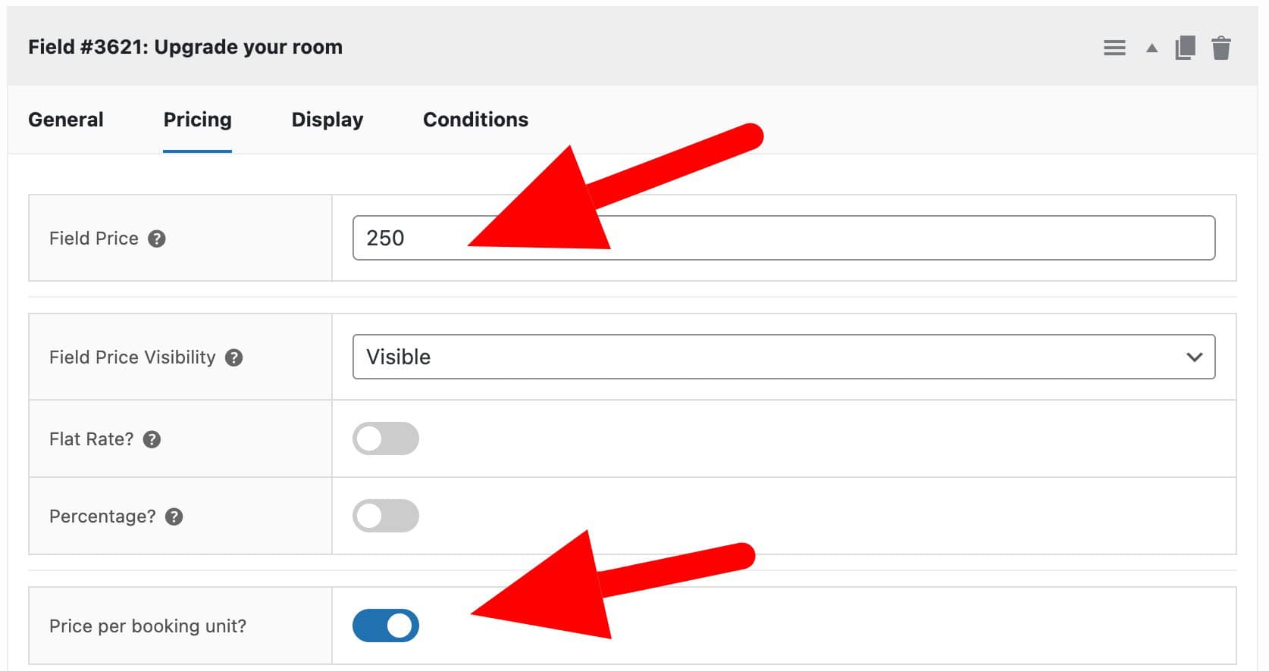Disable the Price per booking unit toggle
Viewport: 1269px width, 671px height.
[x=386, y=626]
